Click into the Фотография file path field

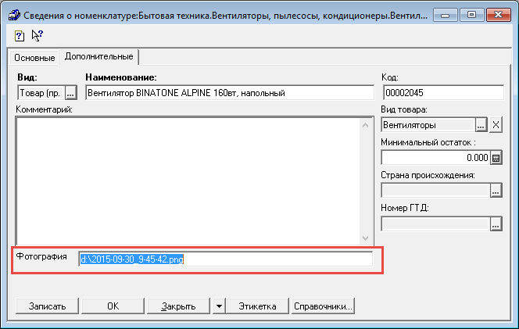click(225, 259)
